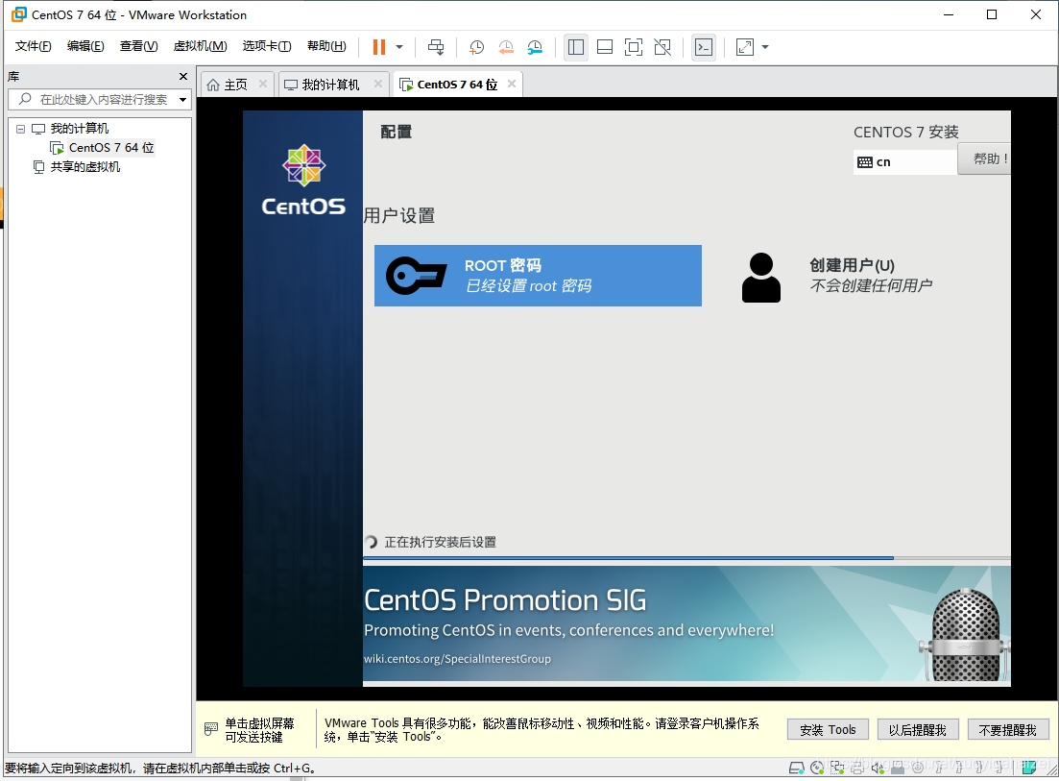Image resolution: width=1059 pixels, height=781 pixels.
Task: Close the 主页 tab
Action: coord(263,84)
